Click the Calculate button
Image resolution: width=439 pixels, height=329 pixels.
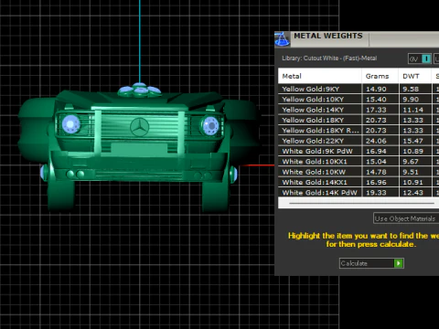coord(371,263)
